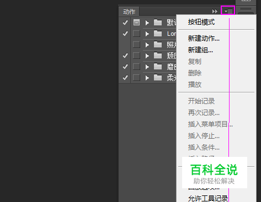Select the action set name starting with 磨
The width and height of the screenshot is (261, 202).
[172, 67]
